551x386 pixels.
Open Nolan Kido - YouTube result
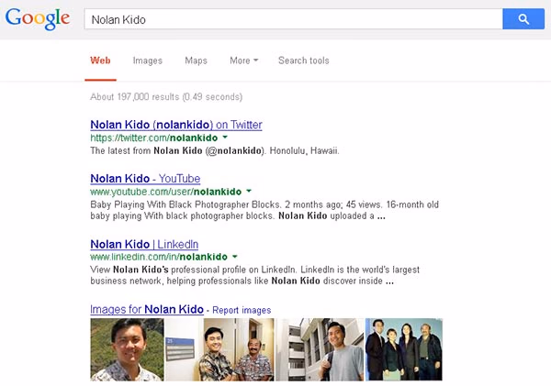coord(145,179)
